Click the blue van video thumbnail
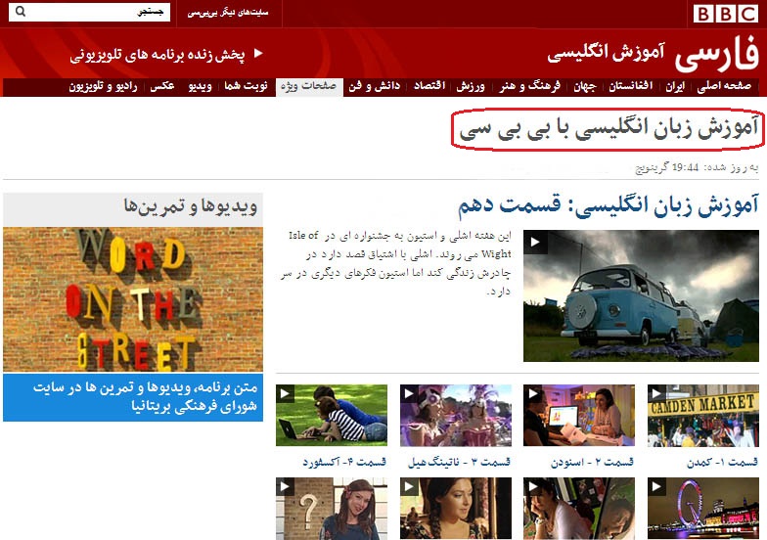Image resolution: width=767 pixels, height=540 pixels. tap(641, 295)
